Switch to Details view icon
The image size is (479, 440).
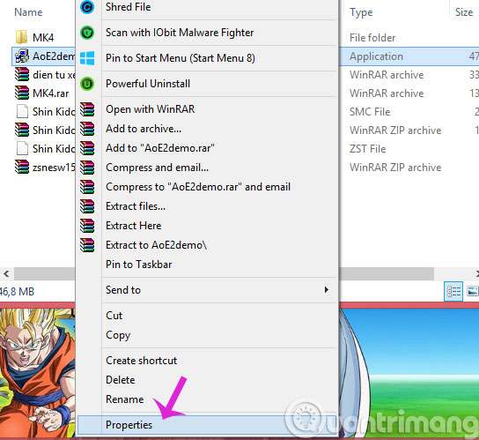click(453, 291)
